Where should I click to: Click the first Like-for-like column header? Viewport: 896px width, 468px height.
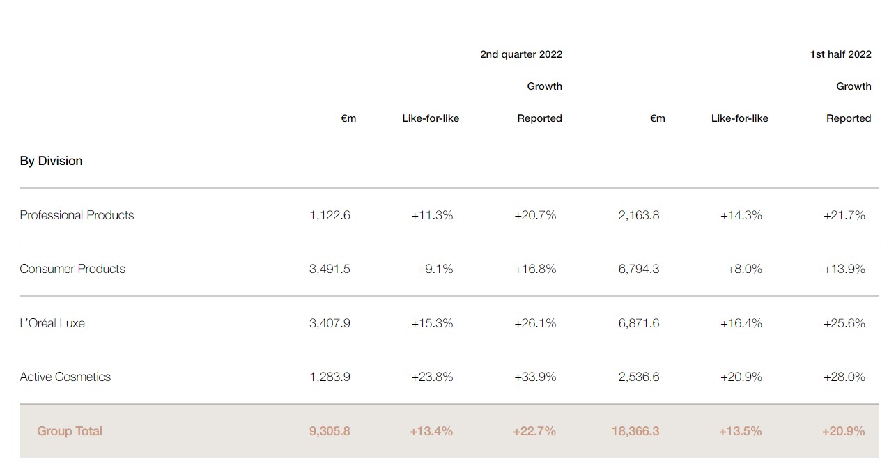pyautogui.click(x=431, y=118)
